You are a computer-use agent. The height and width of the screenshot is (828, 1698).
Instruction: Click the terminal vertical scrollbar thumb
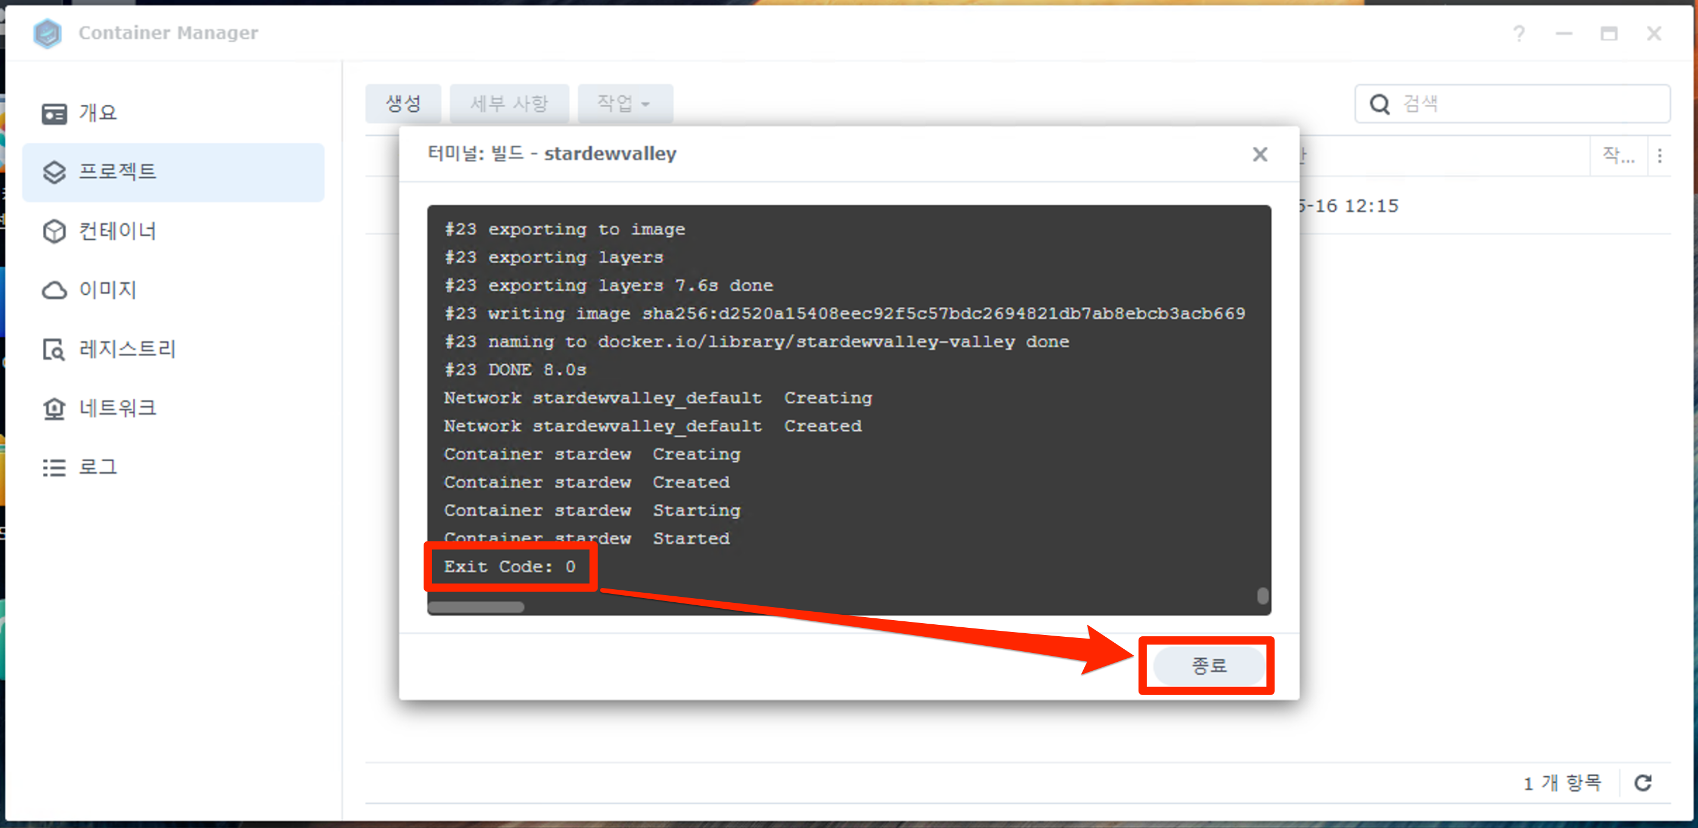pos(1262,595)
